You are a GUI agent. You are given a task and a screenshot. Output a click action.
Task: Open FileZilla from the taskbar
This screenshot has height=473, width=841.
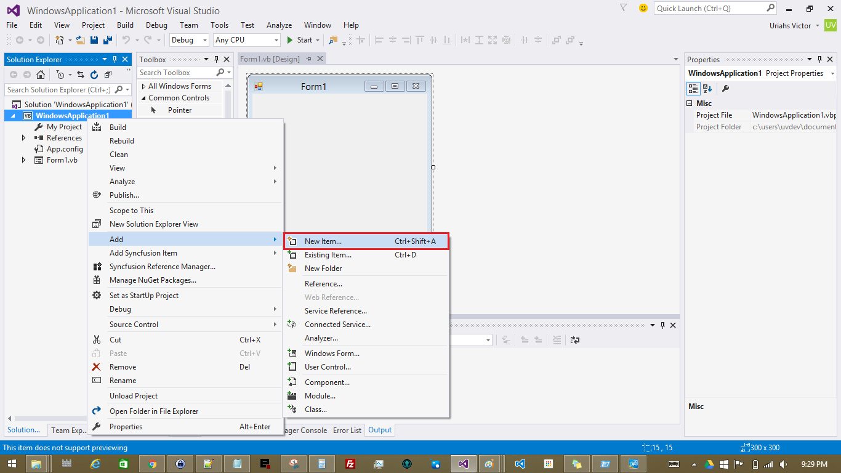point(350,464)
